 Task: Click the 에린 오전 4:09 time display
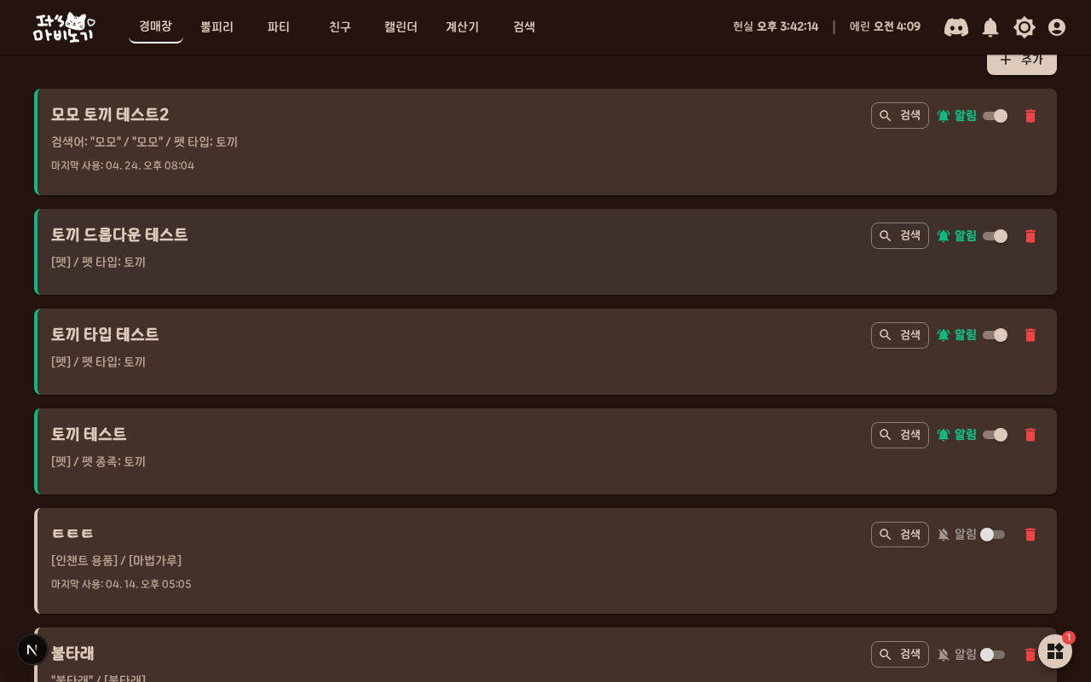[885, 26]
